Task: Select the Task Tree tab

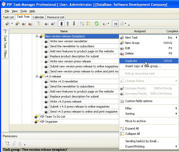Action: click(23, 17)
